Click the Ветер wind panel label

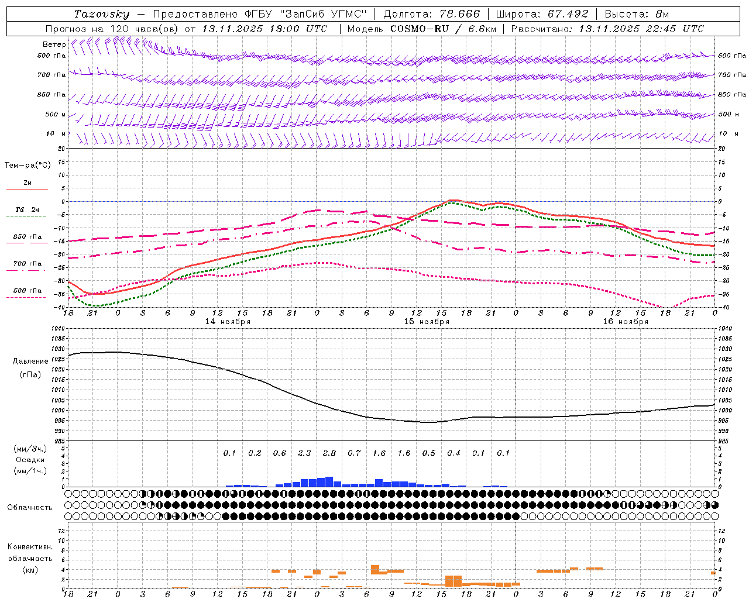[x=54, y=44]
